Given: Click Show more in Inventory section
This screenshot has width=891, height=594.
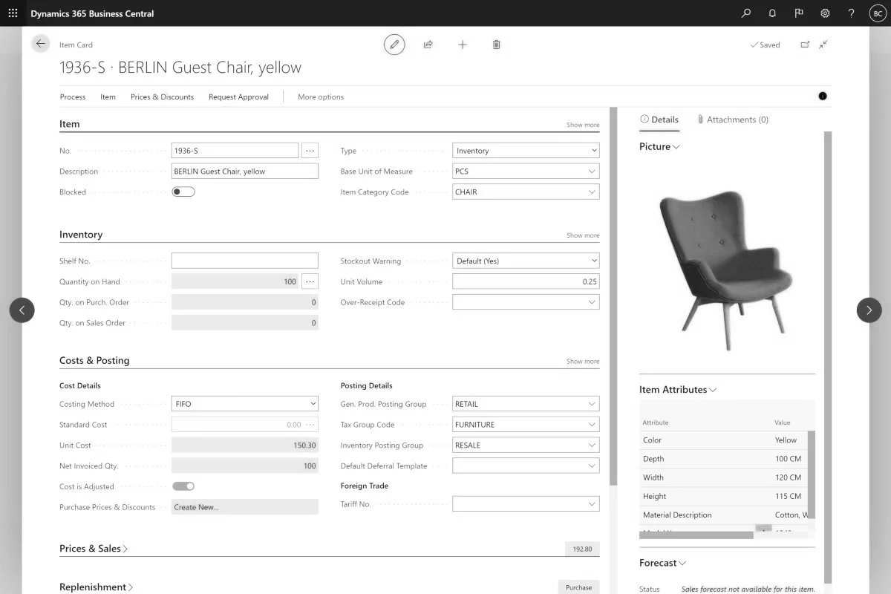Looking at the screenshot, I should click(x=583, y=235).
